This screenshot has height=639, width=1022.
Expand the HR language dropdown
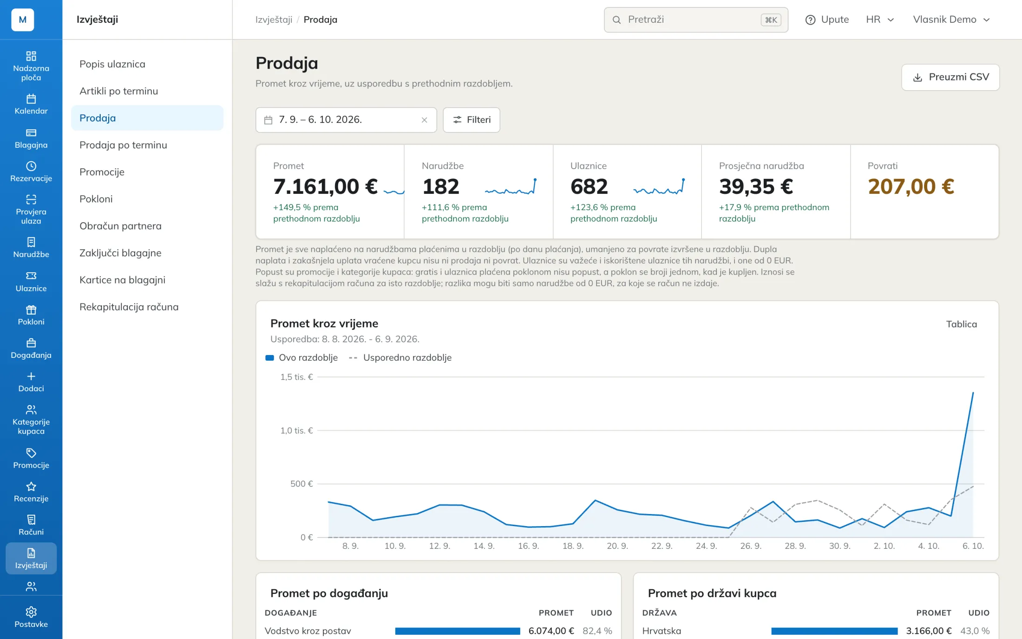[880, 20]
